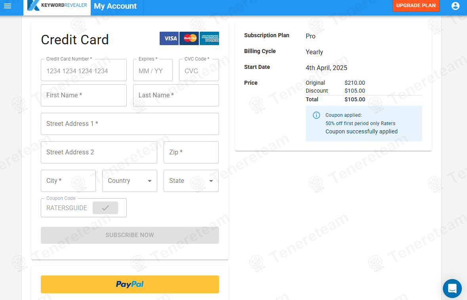Screen dimensions: 467x300
Task: Focus the CVC Code field
Action: (x=199, y=70)
